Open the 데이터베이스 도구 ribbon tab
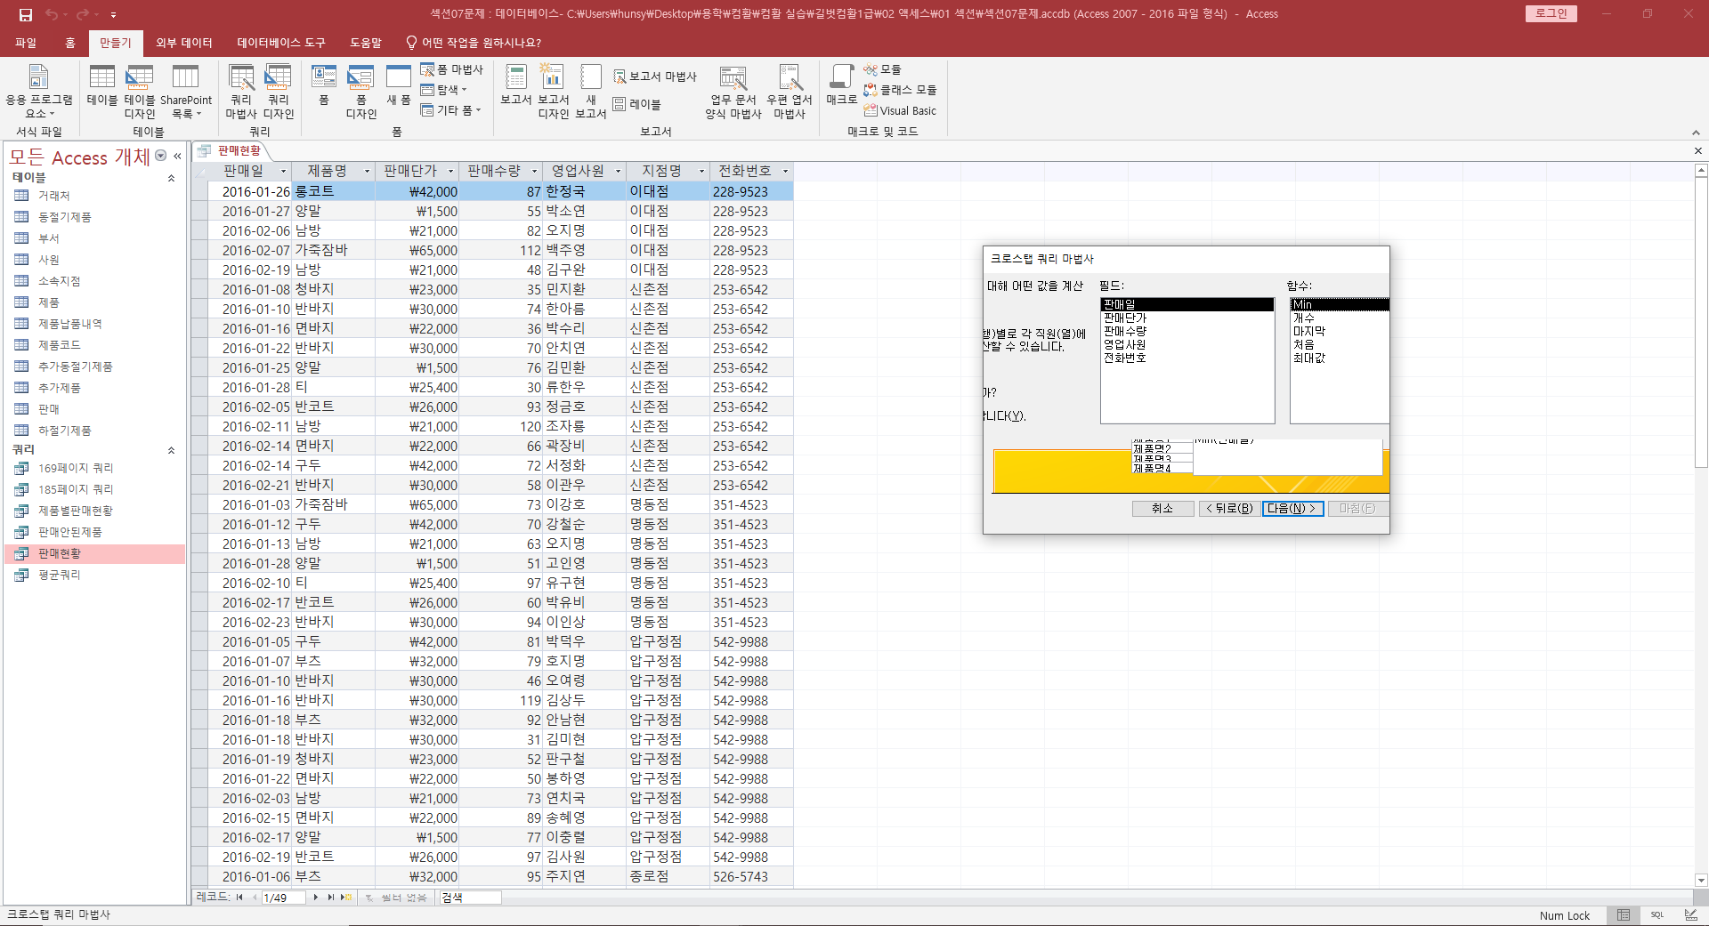1709x926 pixels. pos(280,43)
